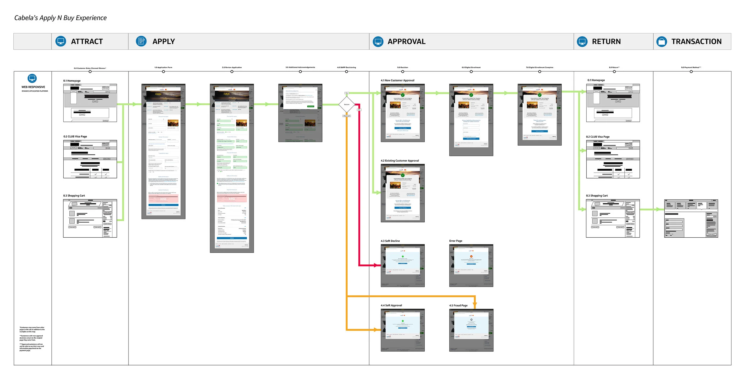Toggle the green checked agreement checkbox on Review Application
Viewport: 744px width, 377px height.
tap(218, 183)
